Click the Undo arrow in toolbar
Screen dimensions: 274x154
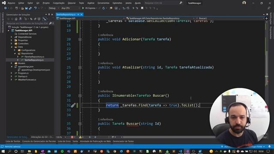pyautogui.click(x=36, y=8)
